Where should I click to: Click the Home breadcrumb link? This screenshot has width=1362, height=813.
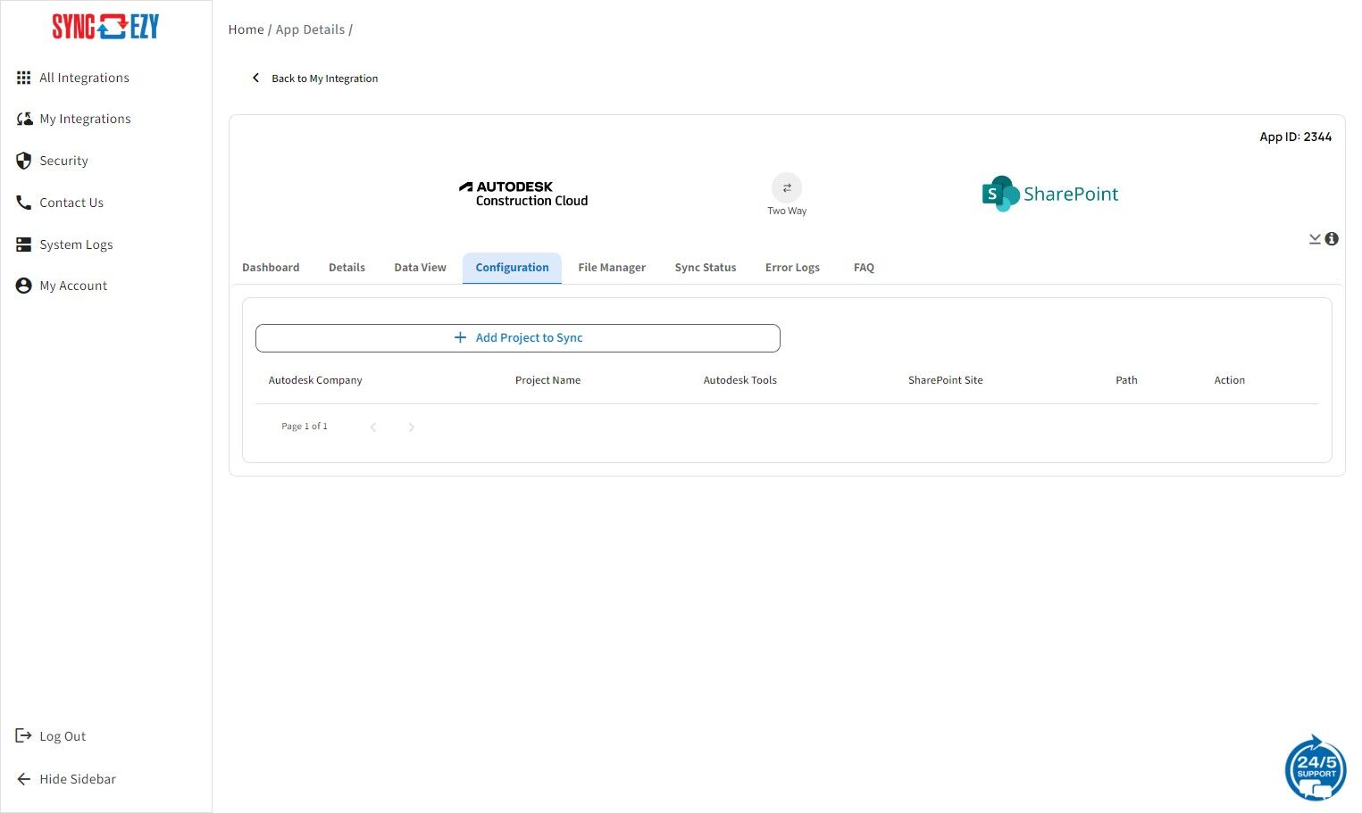(x=246, y=29)
